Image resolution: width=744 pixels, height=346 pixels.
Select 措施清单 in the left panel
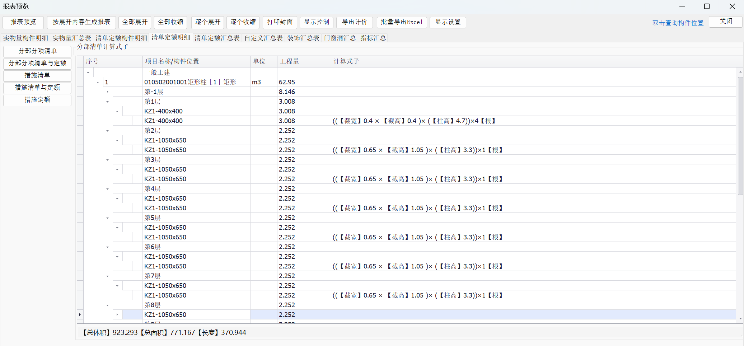[37, 76]
